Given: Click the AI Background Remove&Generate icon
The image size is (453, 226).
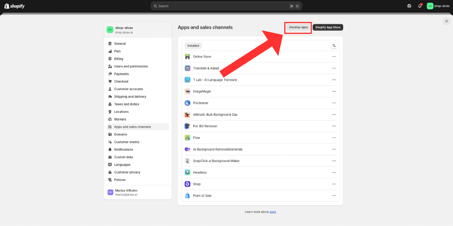Looking at the screenshot, I should (x=187, y=149).
